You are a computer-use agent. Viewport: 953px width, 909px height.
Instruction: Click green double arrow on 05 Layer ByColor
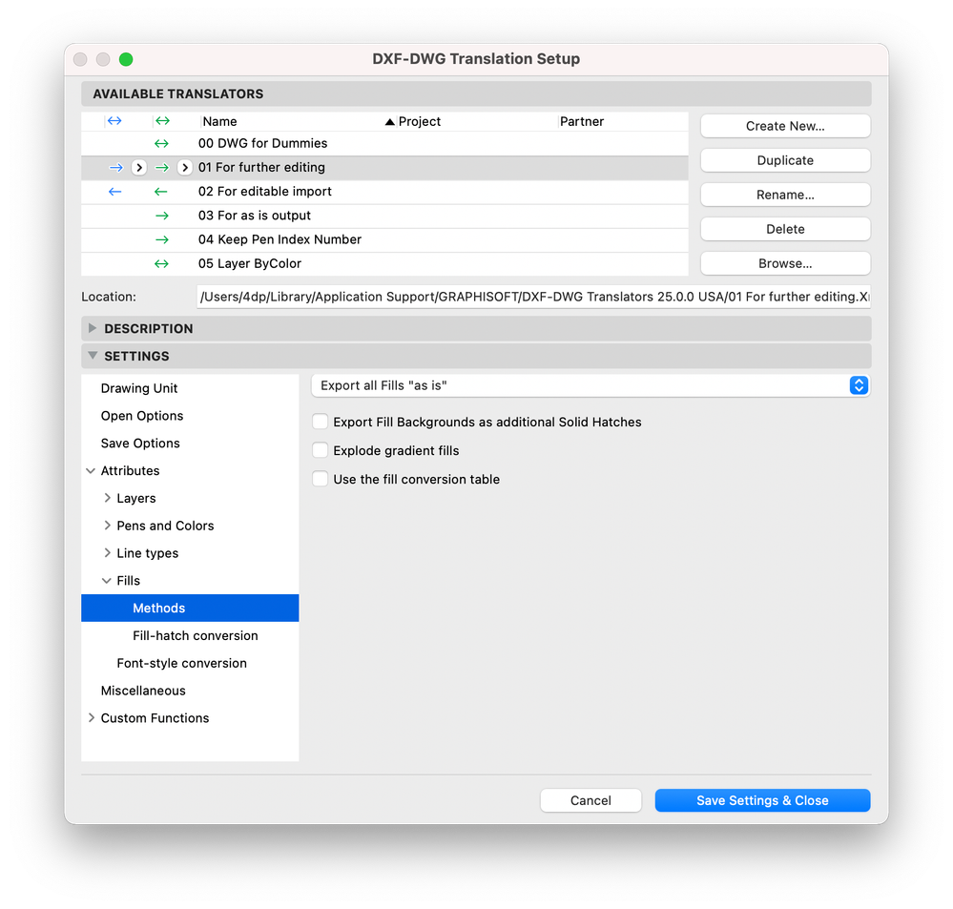[x=161, y=263]
